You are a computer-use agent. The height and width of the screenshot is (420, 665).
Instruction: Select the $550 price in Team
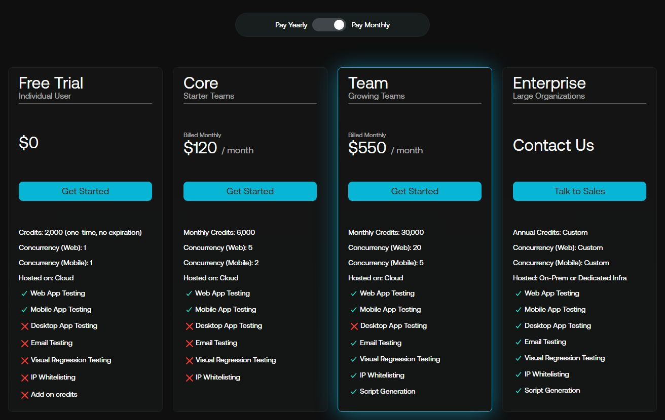367,148
